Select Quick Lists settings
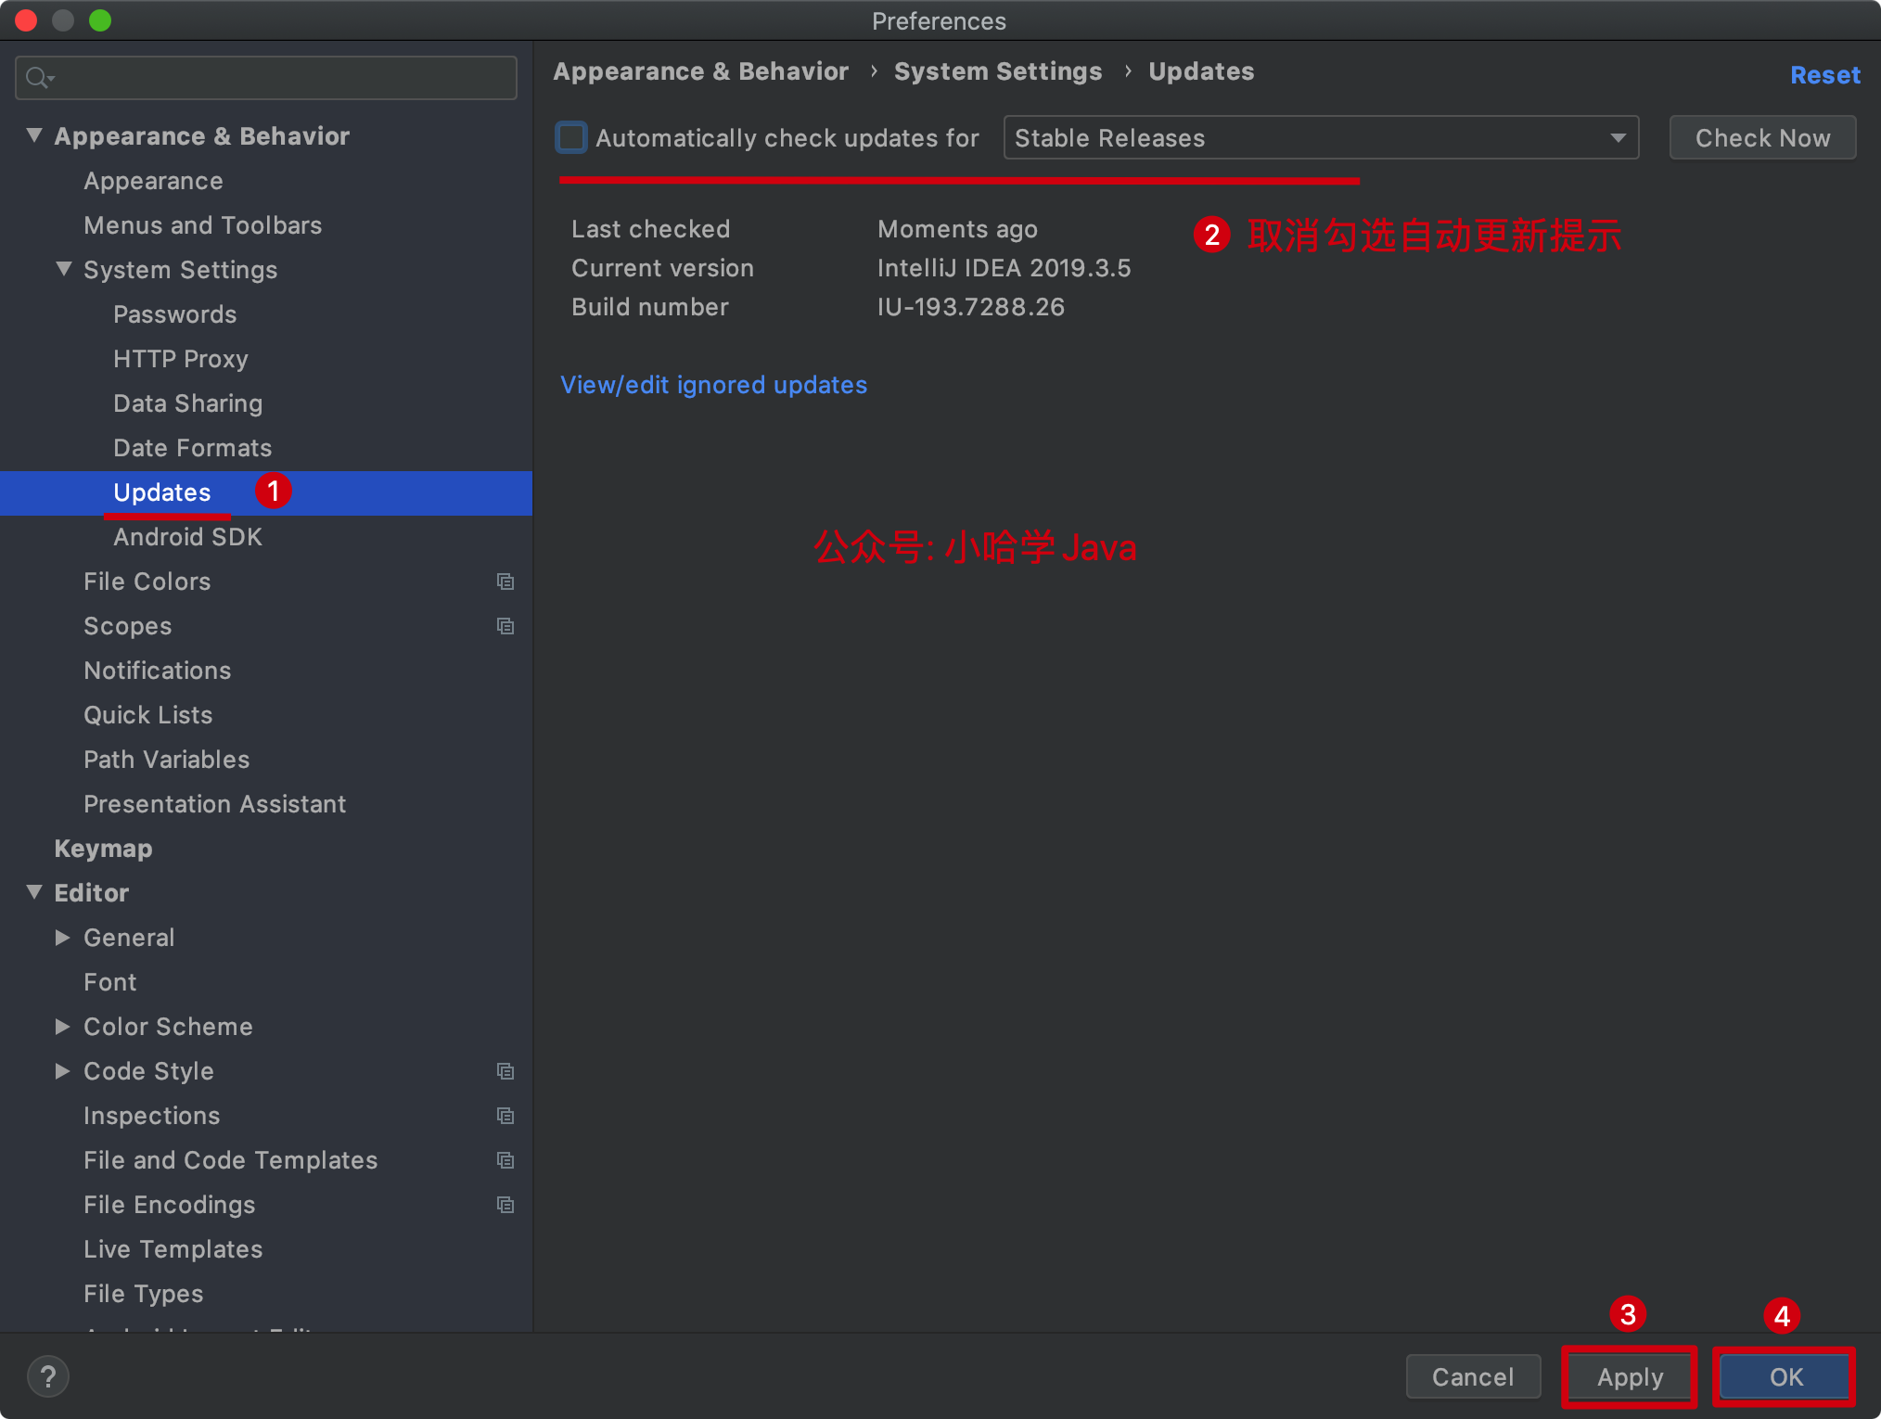 click(148, 715)
